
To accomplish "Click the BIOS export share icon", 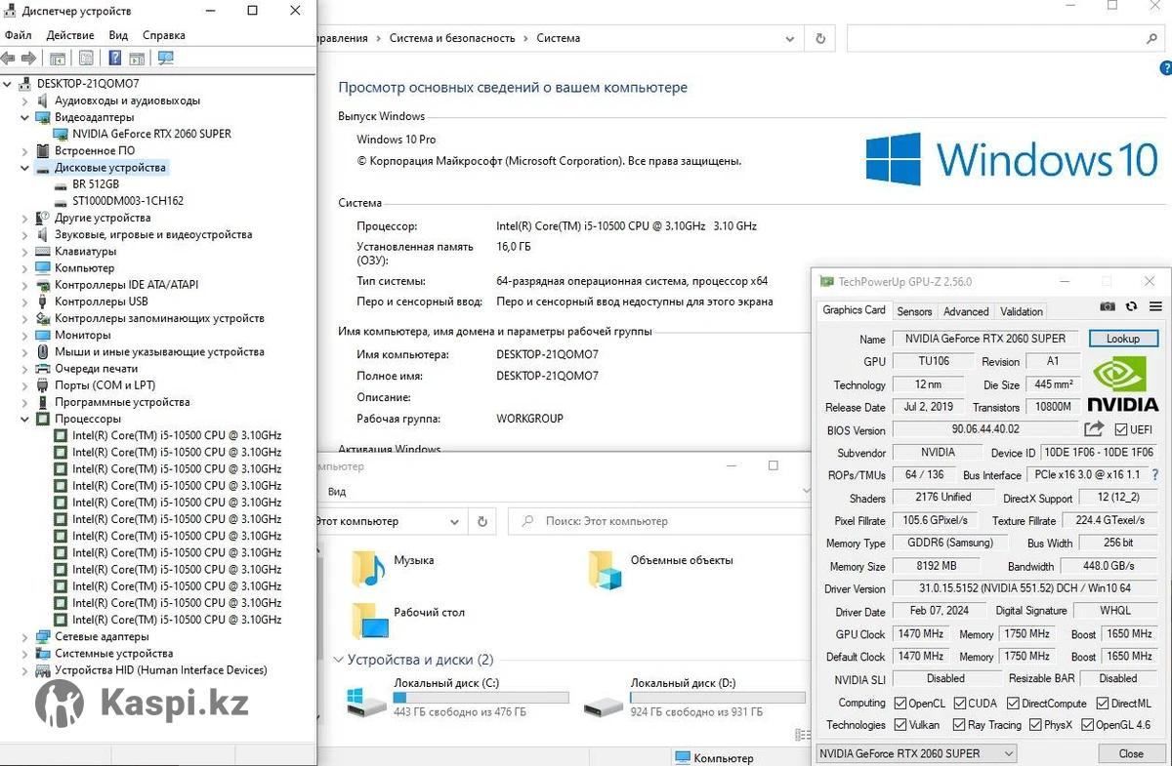I will 1094,429.
